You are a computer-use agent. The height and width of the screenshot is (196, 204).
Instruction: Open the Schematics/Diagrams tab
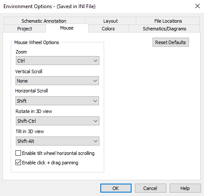(x=164, y=29)
